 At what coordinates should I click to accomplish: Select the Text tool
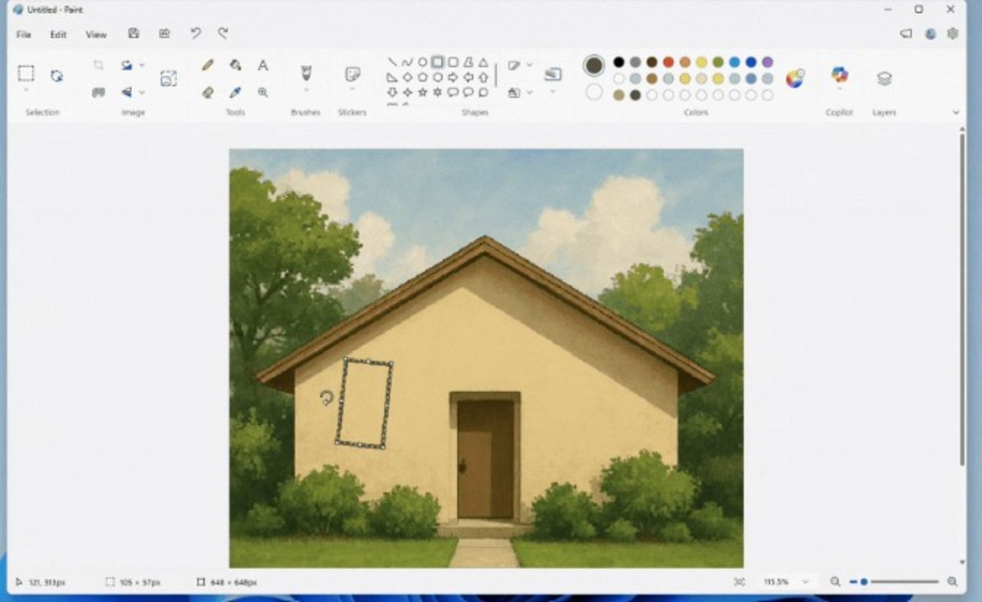[263, 65]
